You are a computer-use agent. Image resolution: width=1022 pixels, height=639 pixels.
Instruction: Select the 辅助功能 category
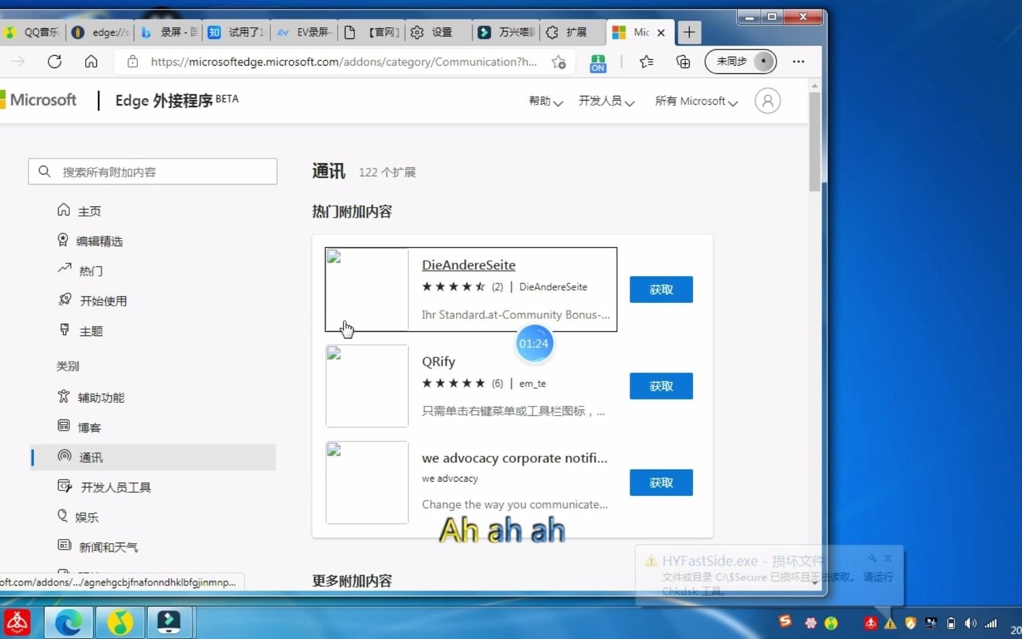point(90,397)
